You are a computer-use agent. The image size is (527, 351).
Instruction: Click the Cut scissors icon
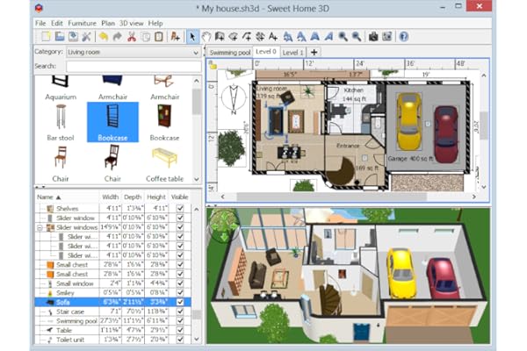click(131, 37)
